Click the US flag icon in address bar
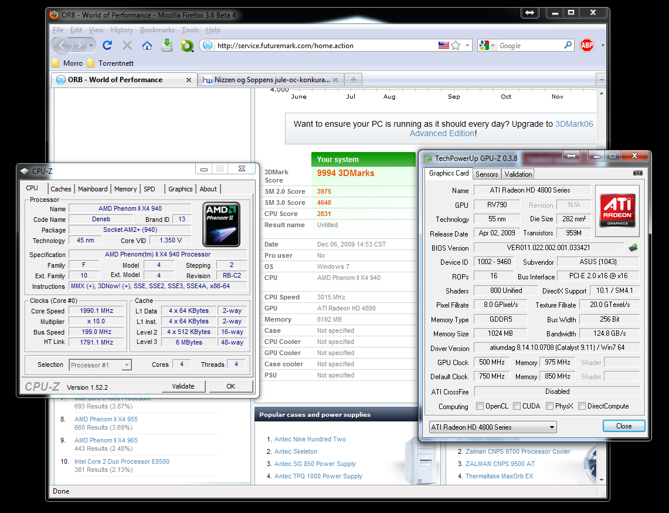 pos(444,45)
